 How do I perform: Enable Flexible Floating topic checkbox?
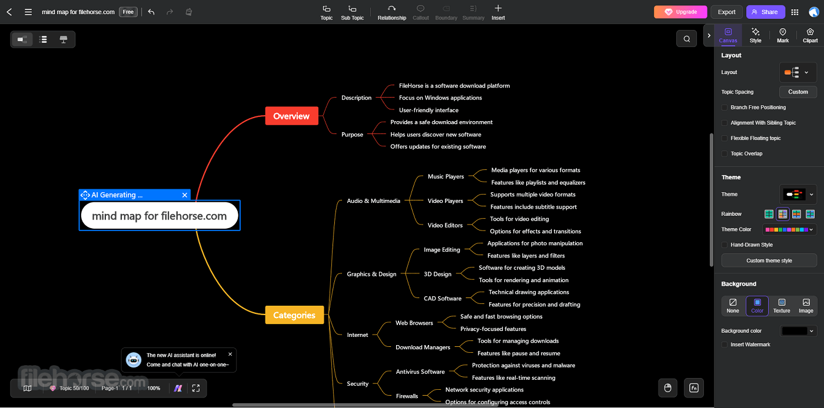[x=725, y=138]
